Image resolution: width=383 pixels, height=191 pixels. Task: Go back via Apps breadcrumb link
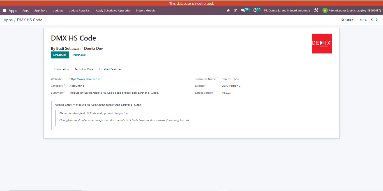pyautogui.click(x=8, y=20)
